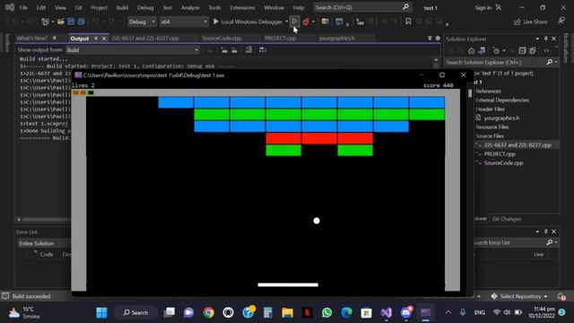Select yourgraphics.h in Solution Explorer
Viewport: 574px width, 323px height.
tap(501, 118)
